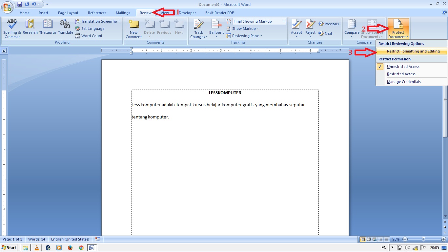This screenshot has width=448, height=252.
Task: Switch to Web Layout view
Action: coord(375,239)
